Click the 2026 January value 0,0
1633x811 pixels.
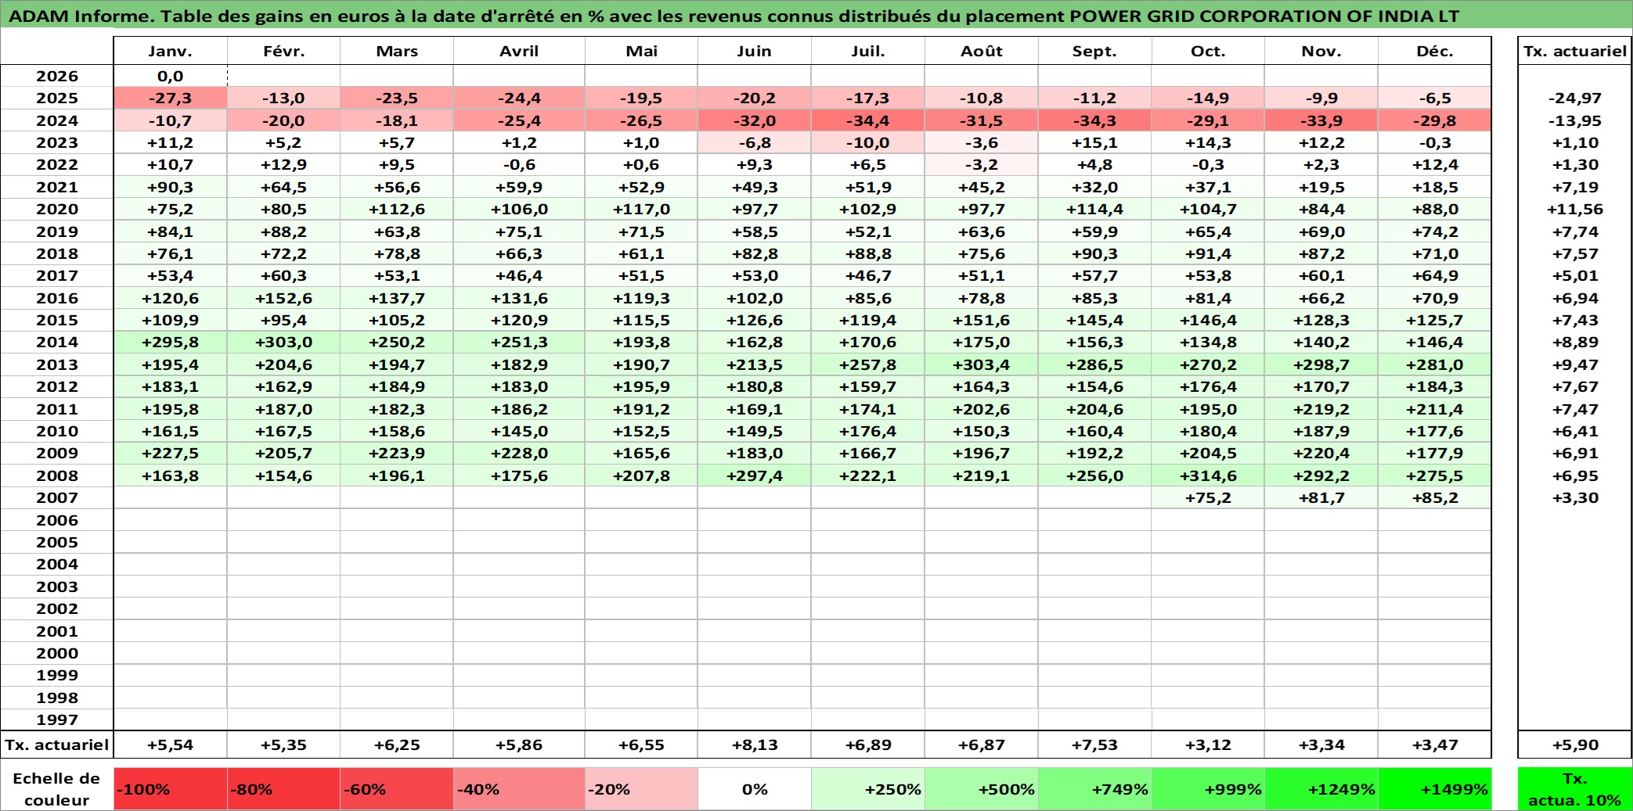171,76
